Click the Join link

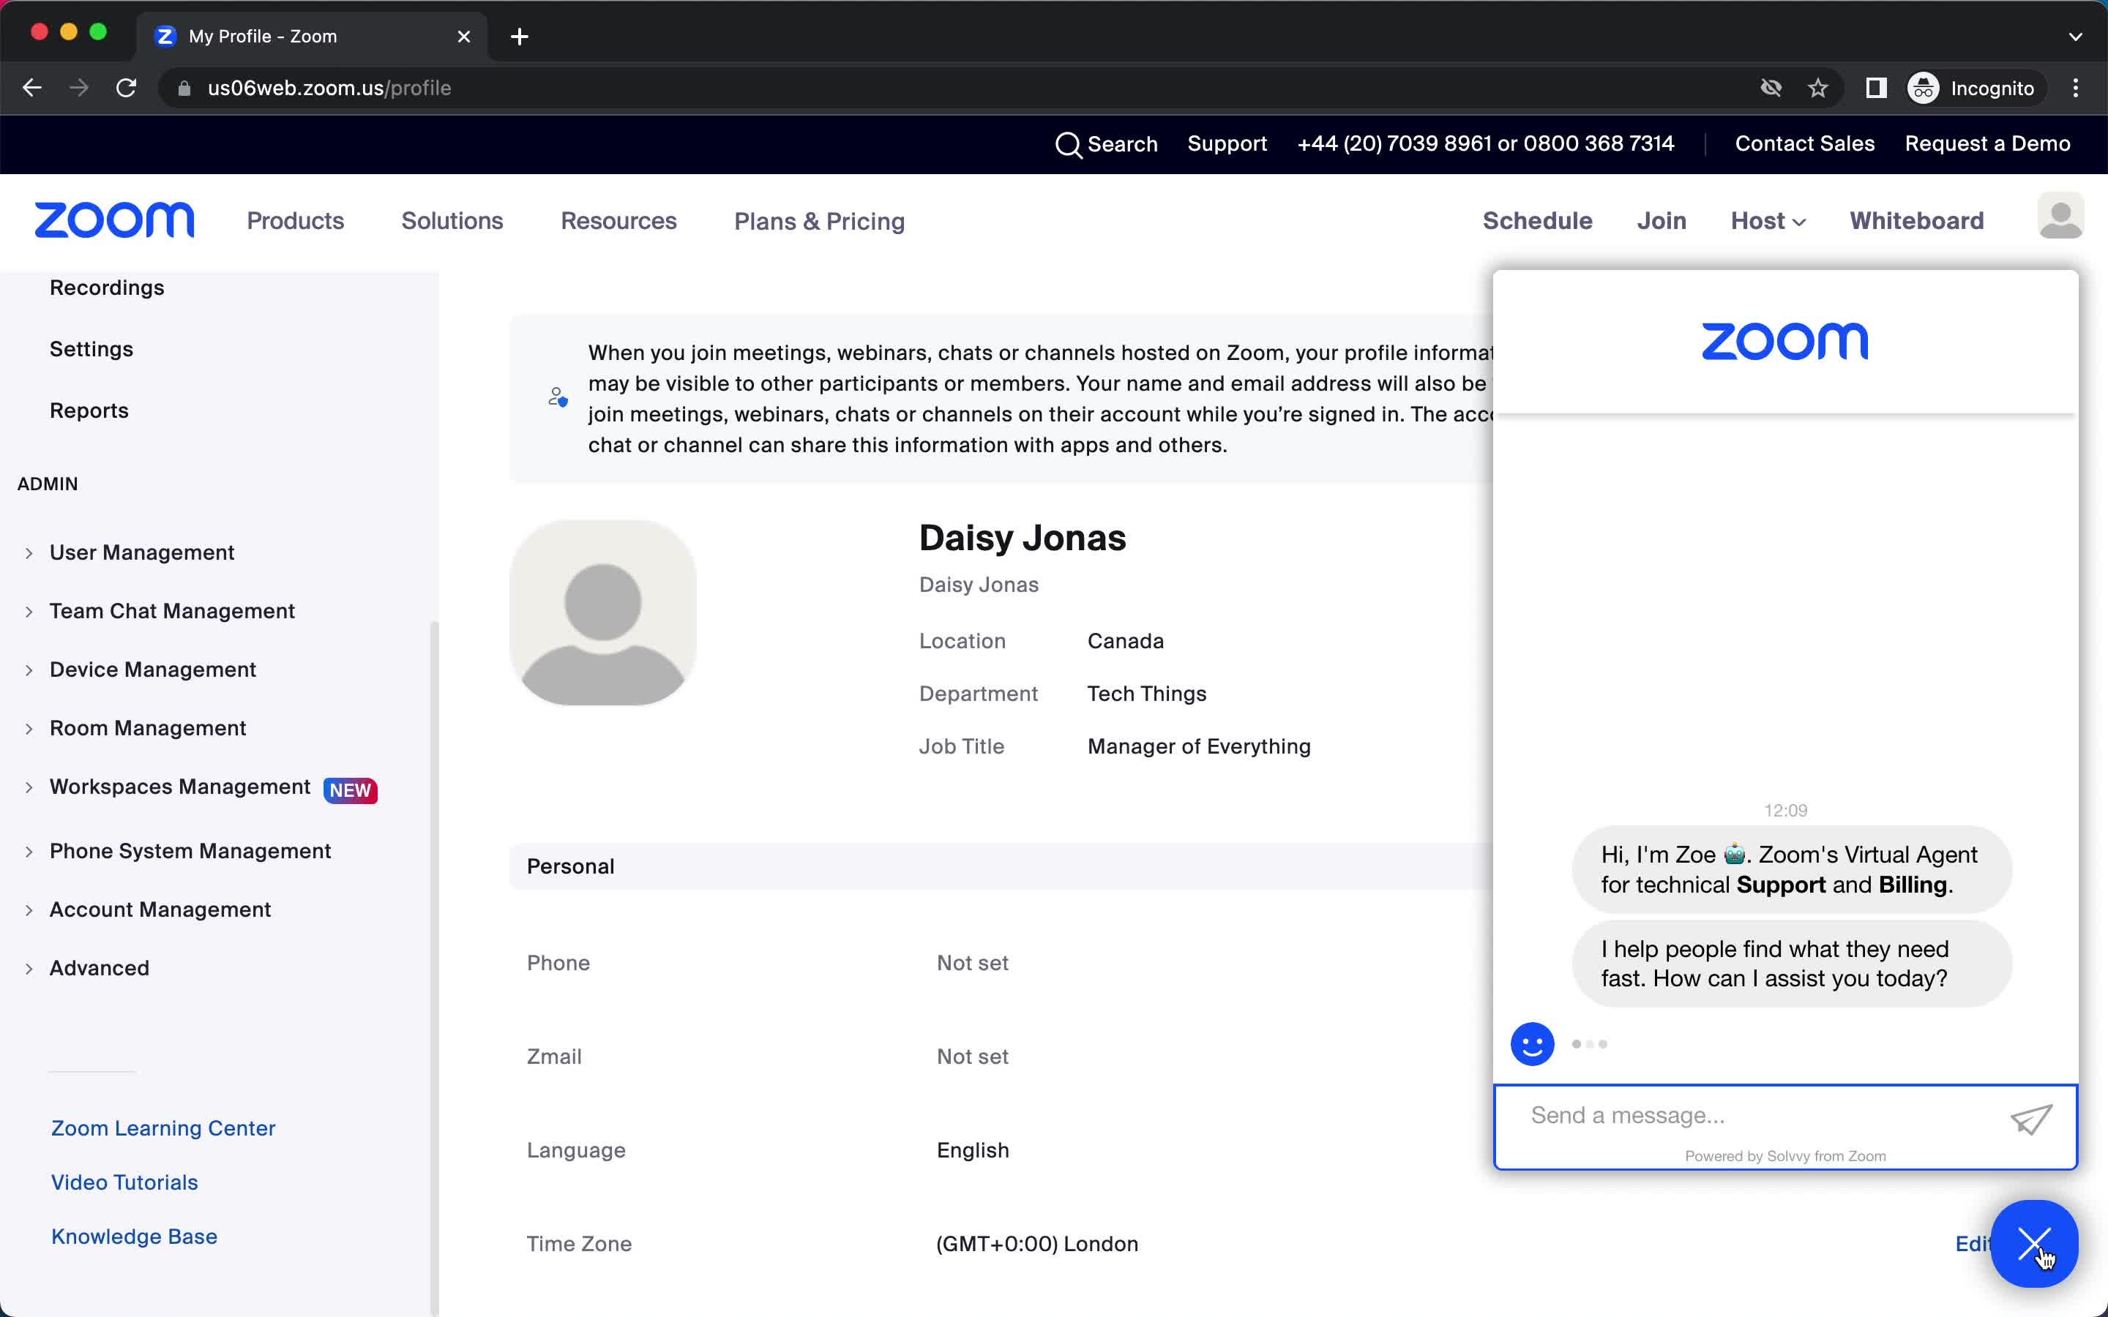[1661, 220]
